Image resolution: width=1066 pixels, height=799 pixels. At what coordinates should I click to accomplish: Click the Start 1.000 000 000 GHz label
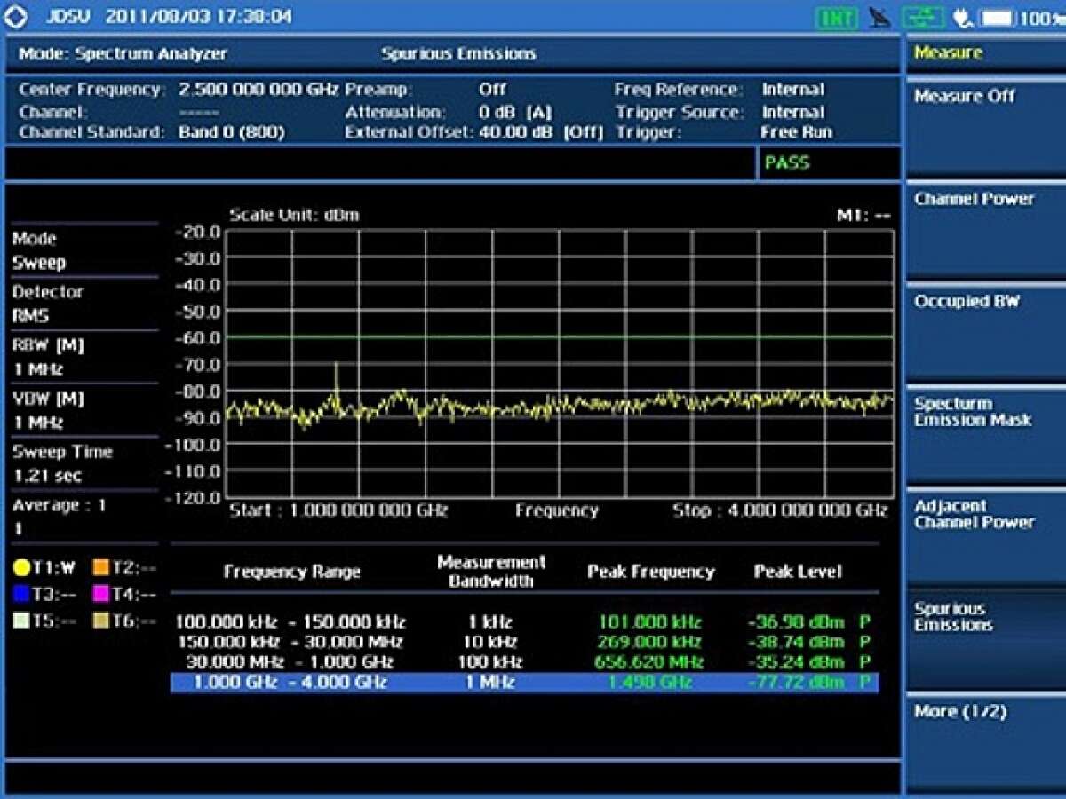(x=338, y=510)
